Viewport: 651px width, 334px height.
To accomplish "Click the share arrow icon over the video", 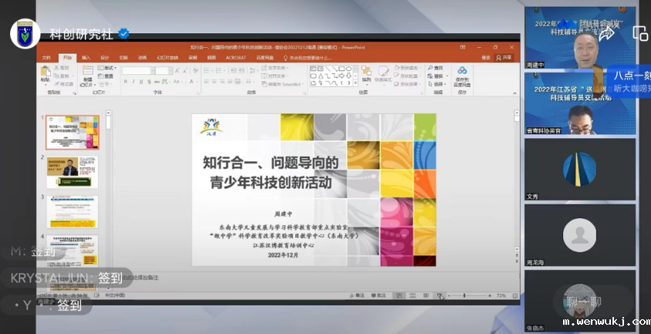I will point(606,33).
